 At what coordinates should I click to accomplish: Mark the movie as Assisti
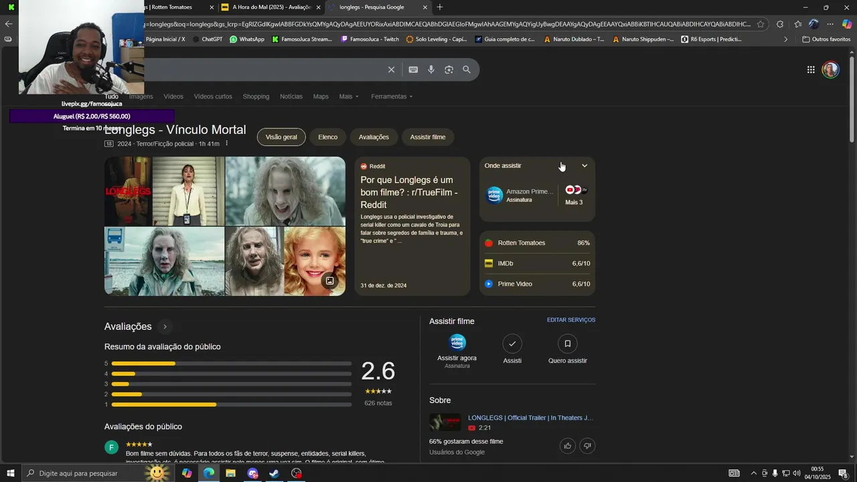(x=512, y=349)
